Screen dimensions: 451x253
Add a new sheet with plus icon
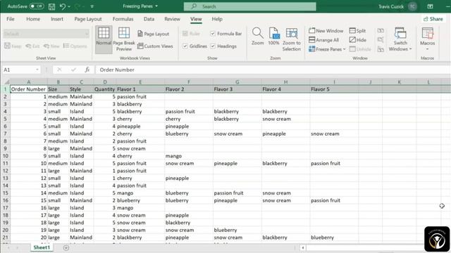[66, 247]
